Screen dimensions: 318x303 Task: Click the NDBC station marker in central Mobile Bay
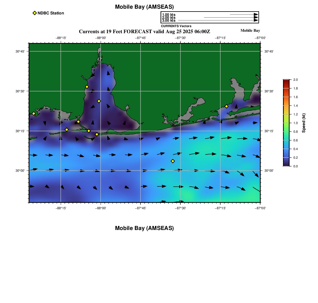point(99,101)
